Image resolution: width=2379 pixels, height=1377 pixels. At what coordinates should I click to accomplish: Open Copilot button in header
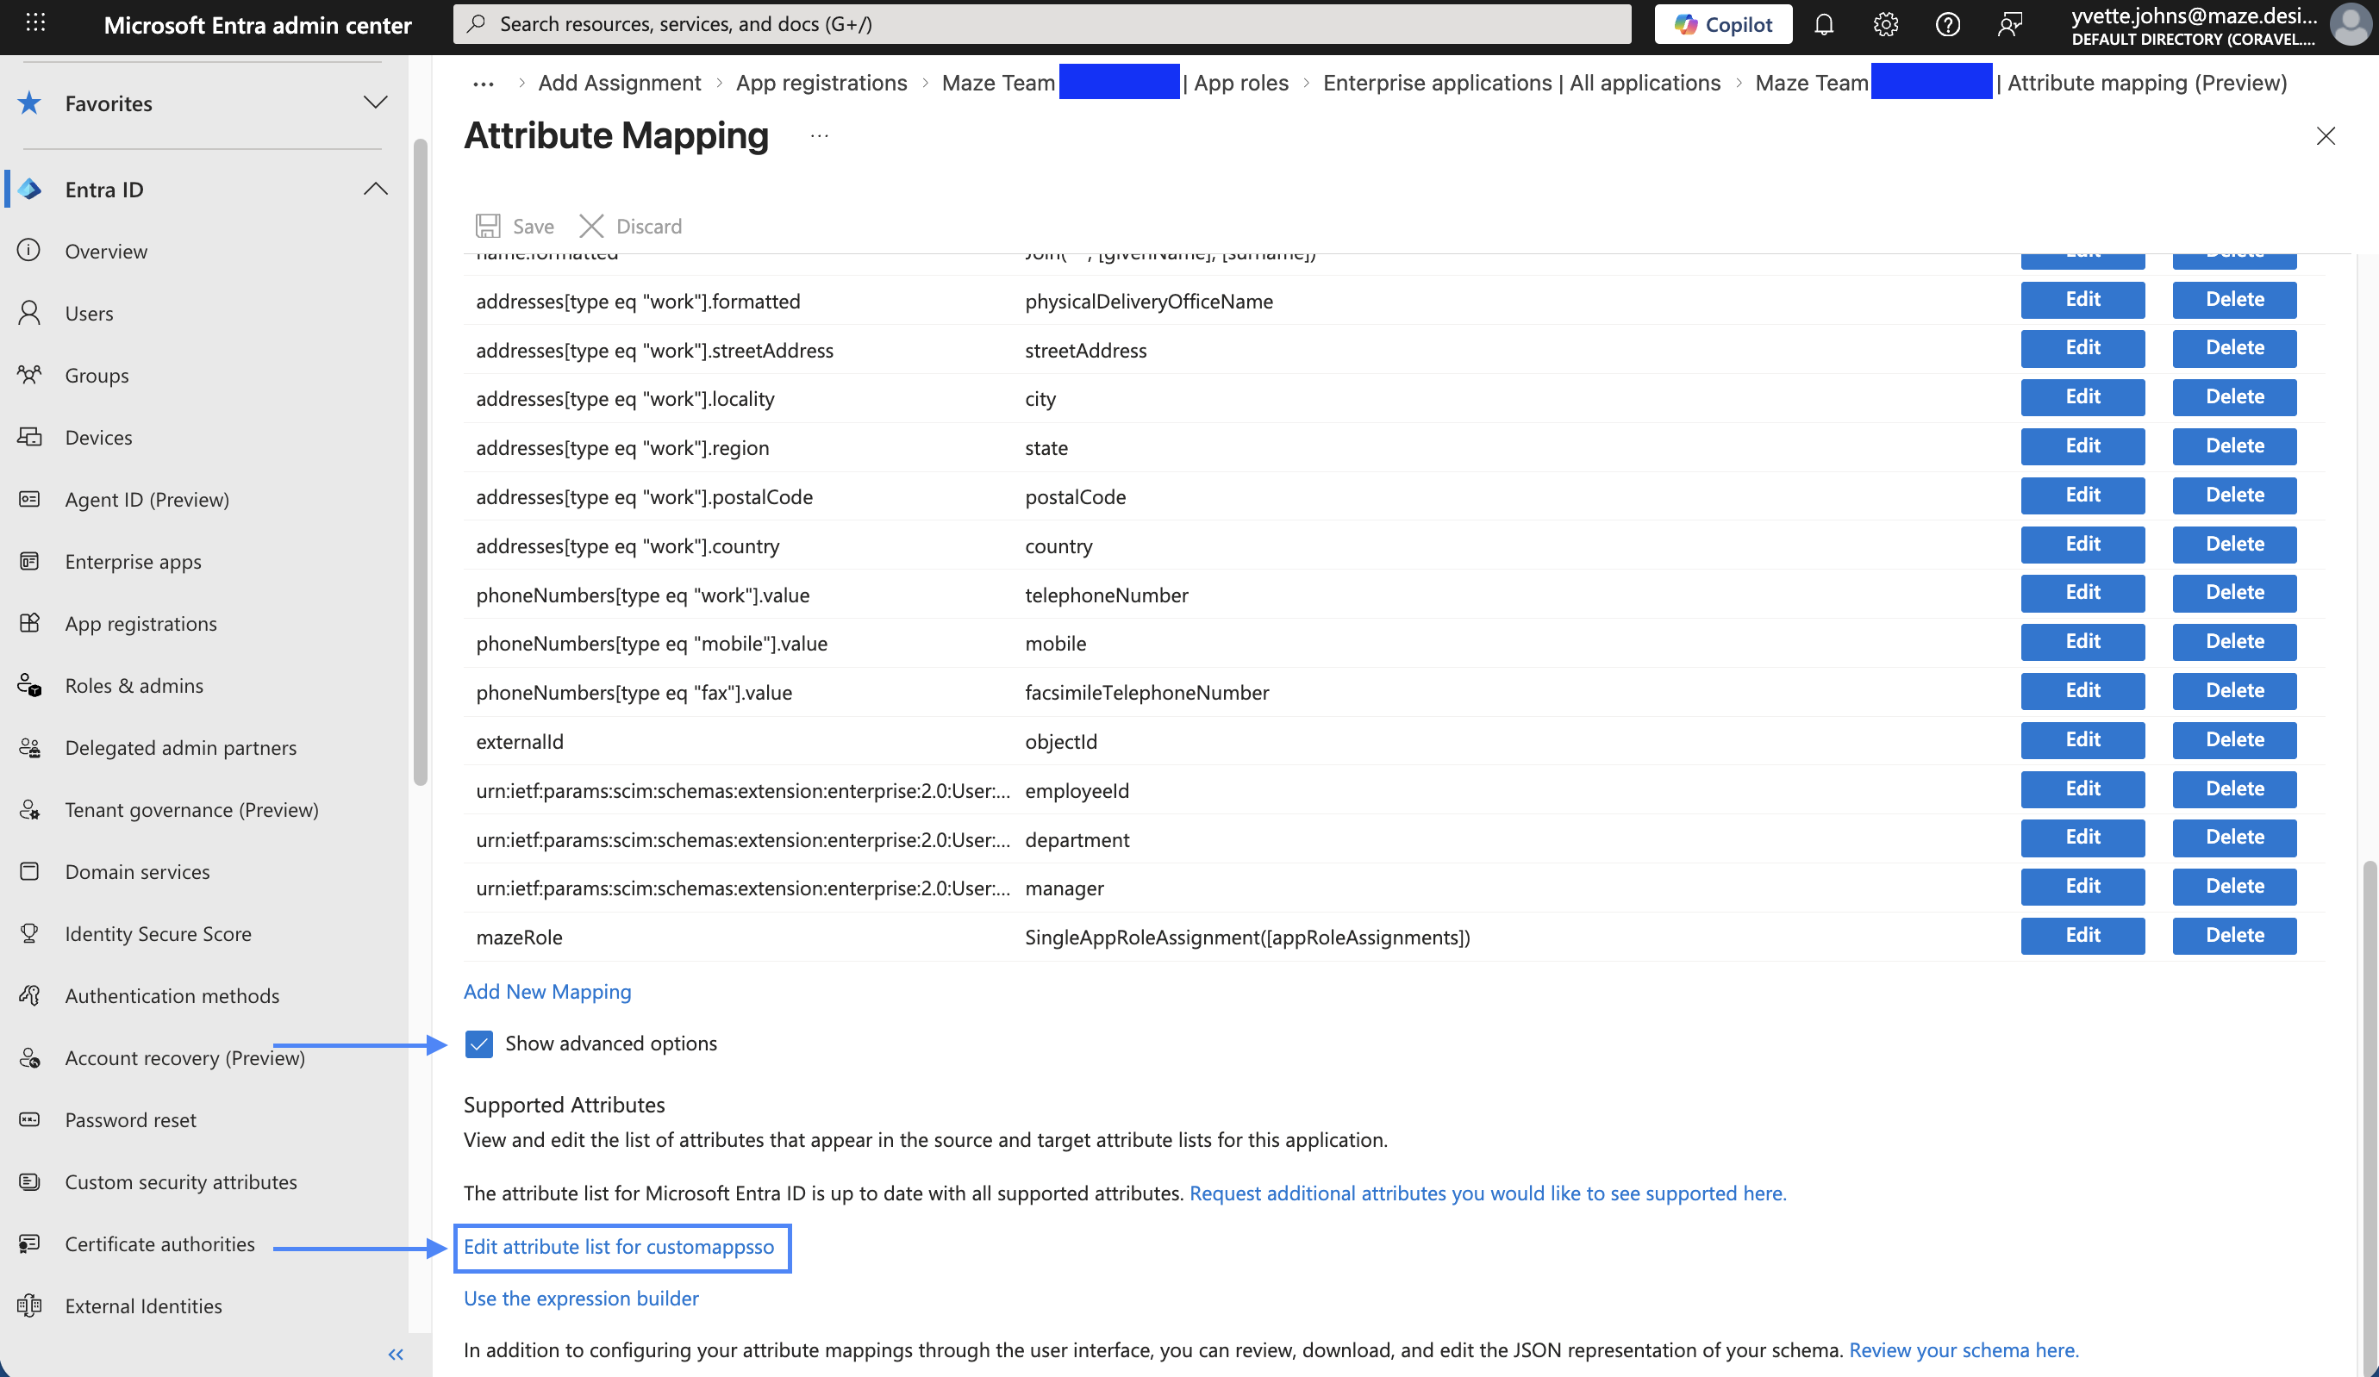pyautogui.click(x=1723, y=24)
